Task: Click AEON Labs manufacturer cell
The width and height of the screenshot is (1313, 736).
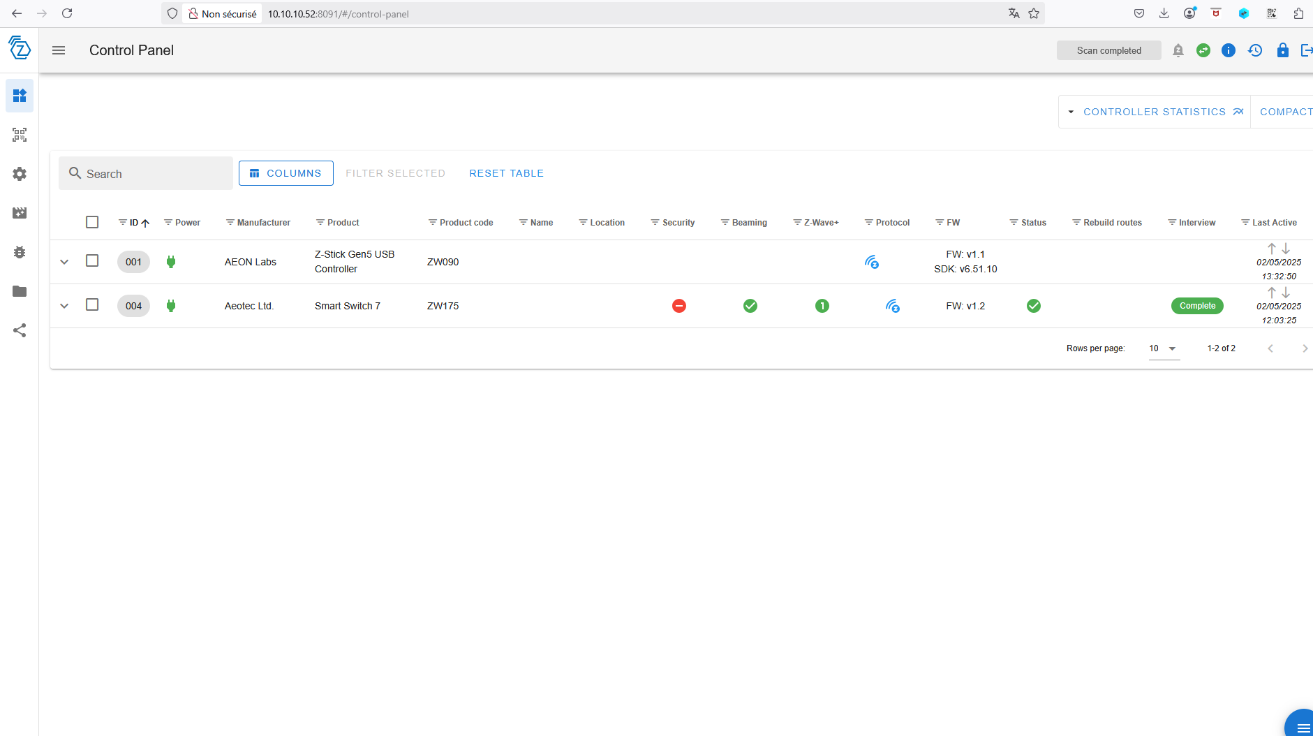Action: pos(250,262)
